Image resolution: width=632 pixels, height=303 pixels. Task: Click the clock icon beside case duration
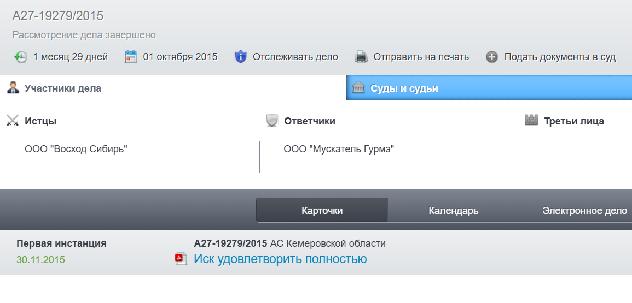(x=20, y=57)
